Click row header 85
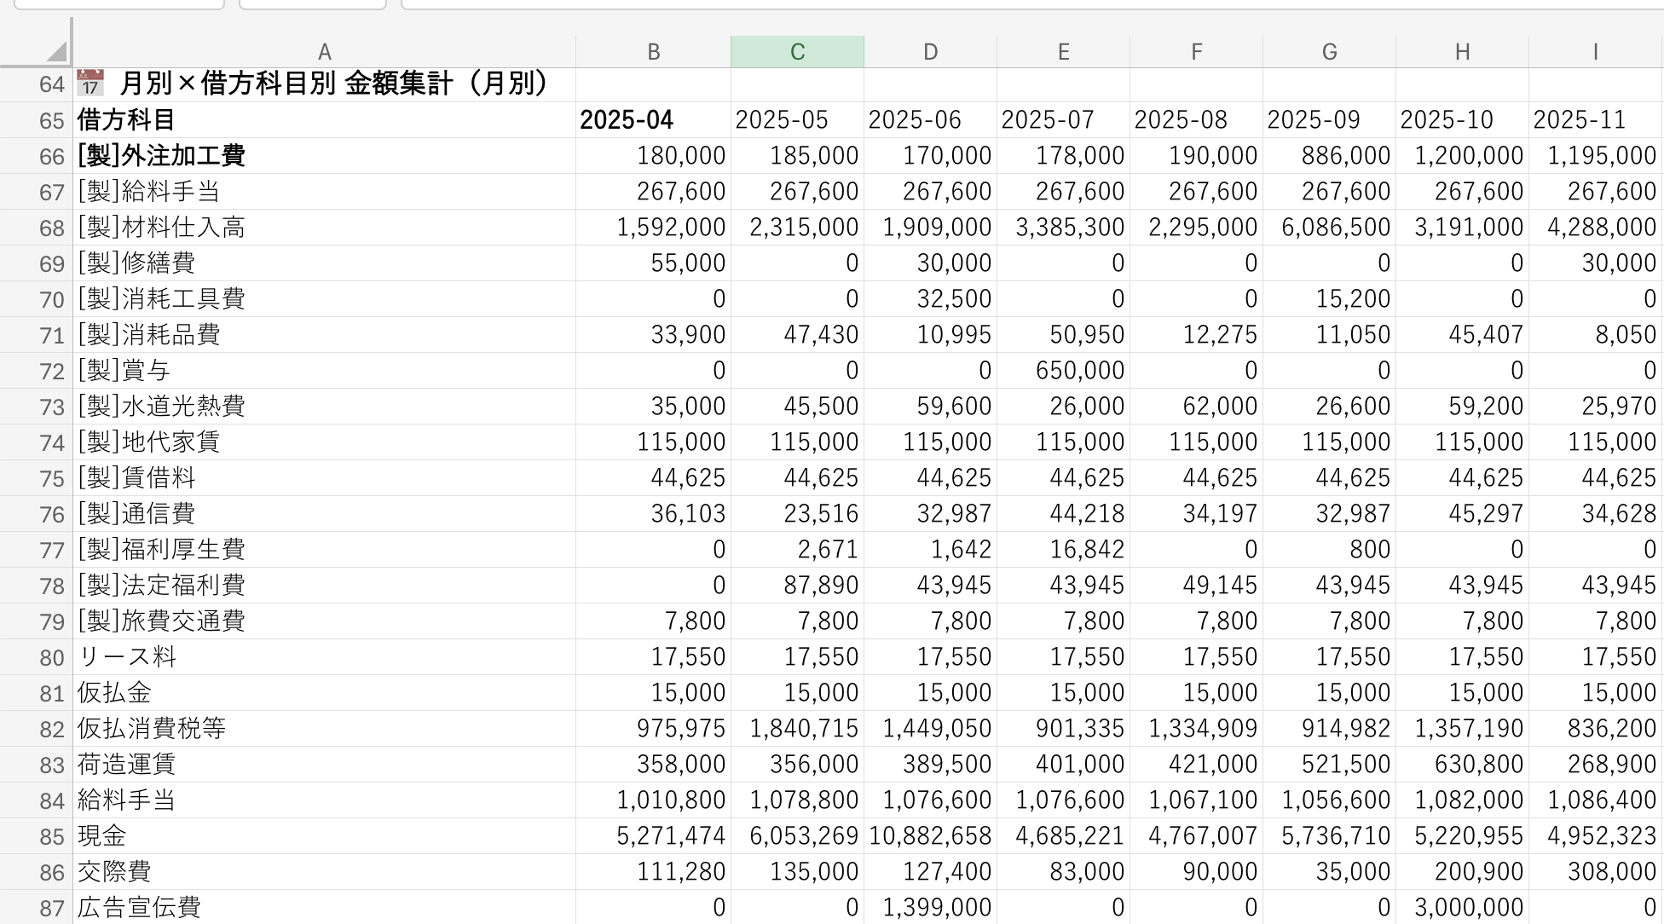This screenshot has width=1664, height=924. click(x=51, y=837)
